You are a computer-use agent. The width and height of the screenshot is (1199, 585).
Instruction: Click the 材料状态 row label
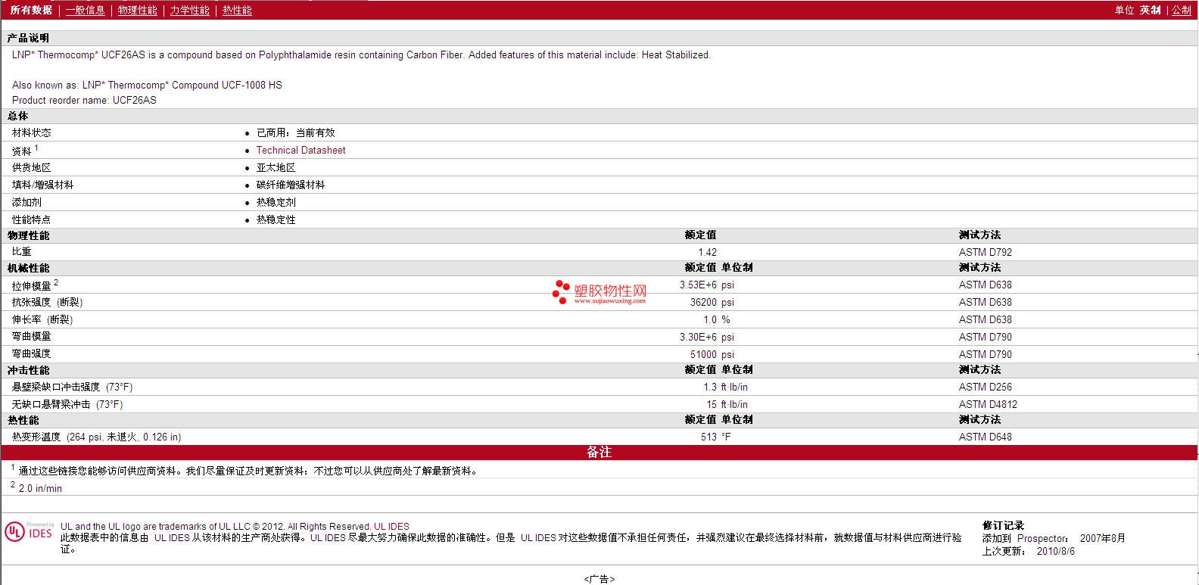(x=32, y=132)
